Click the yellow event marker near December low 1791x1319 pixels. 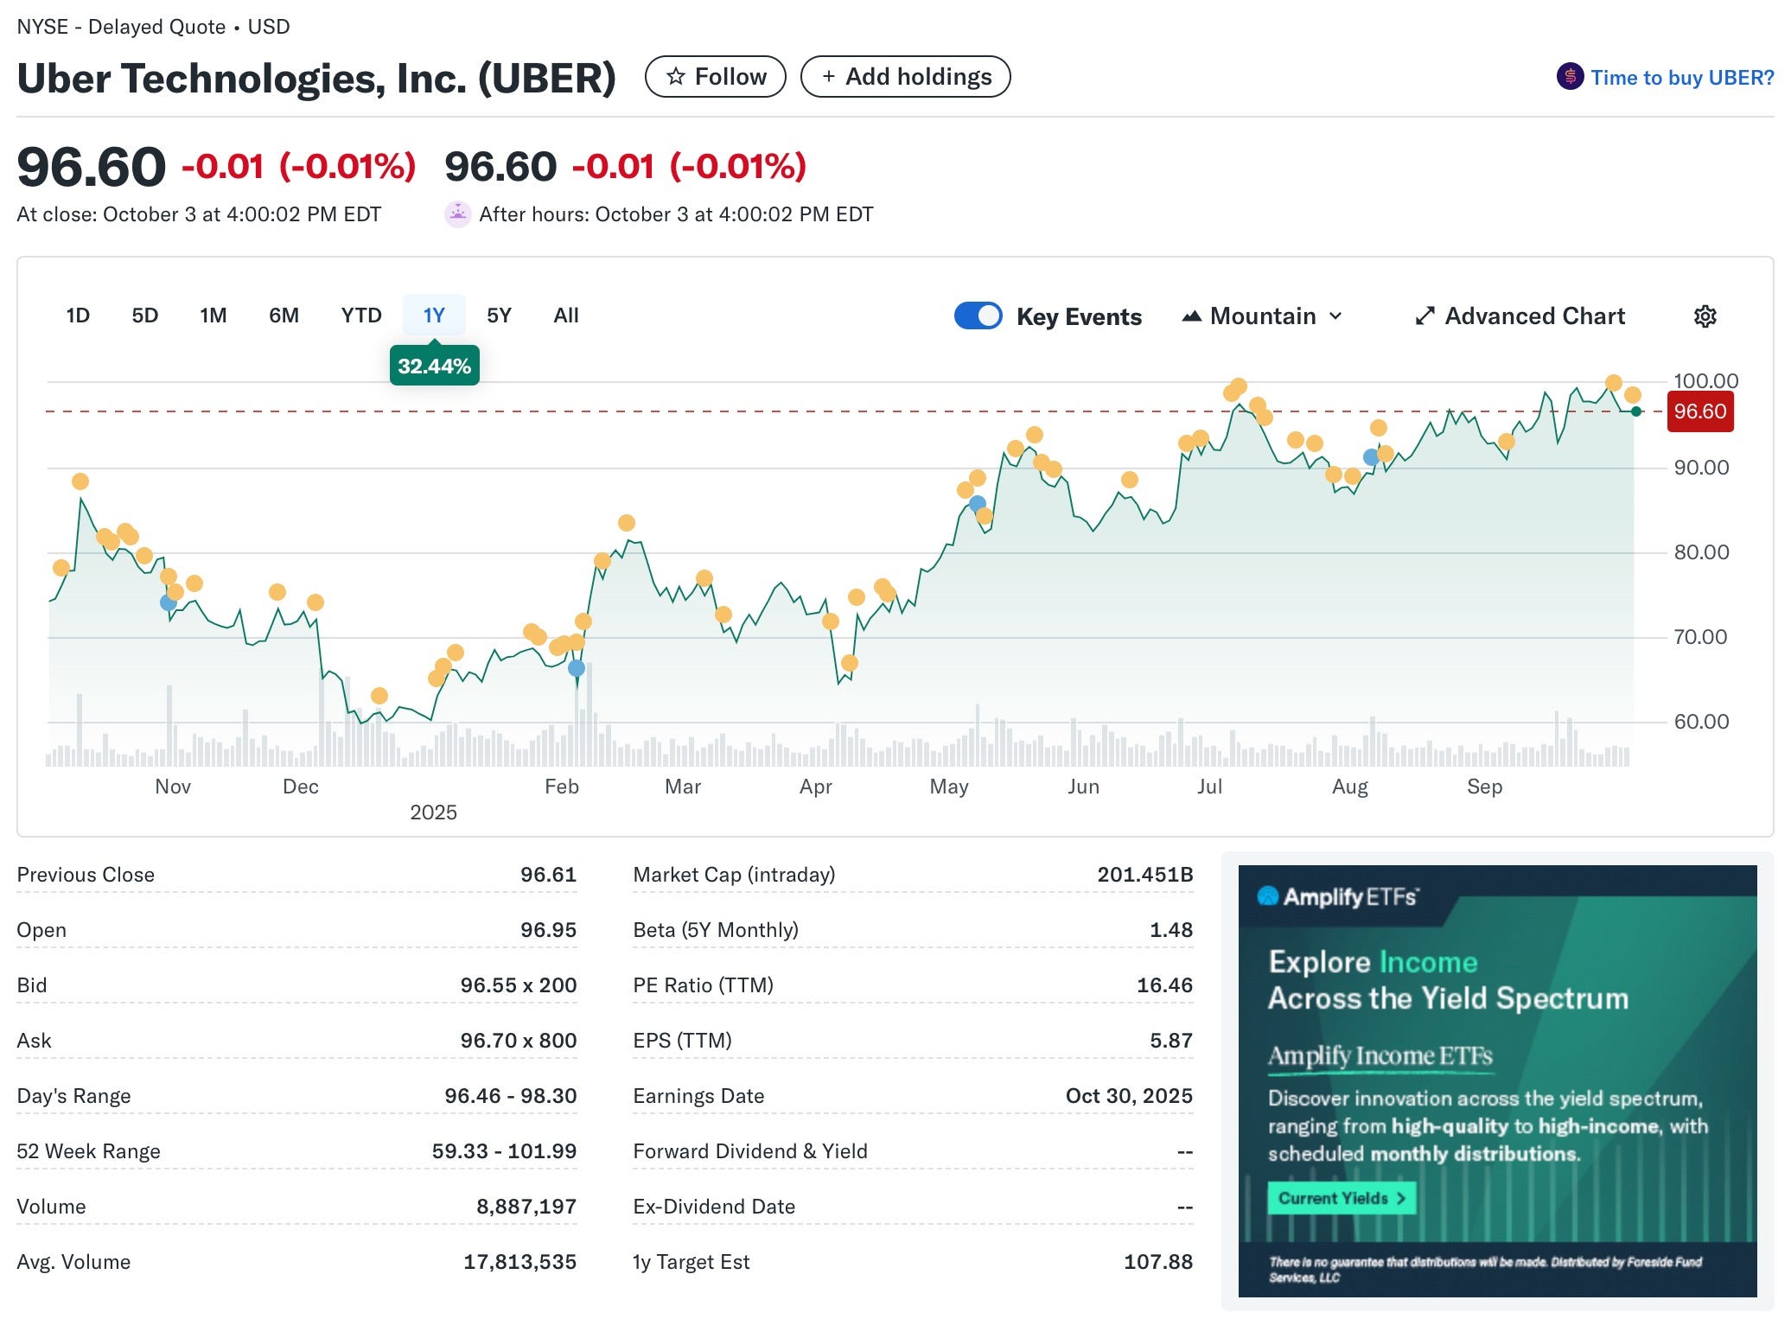(x=379, y=696)
